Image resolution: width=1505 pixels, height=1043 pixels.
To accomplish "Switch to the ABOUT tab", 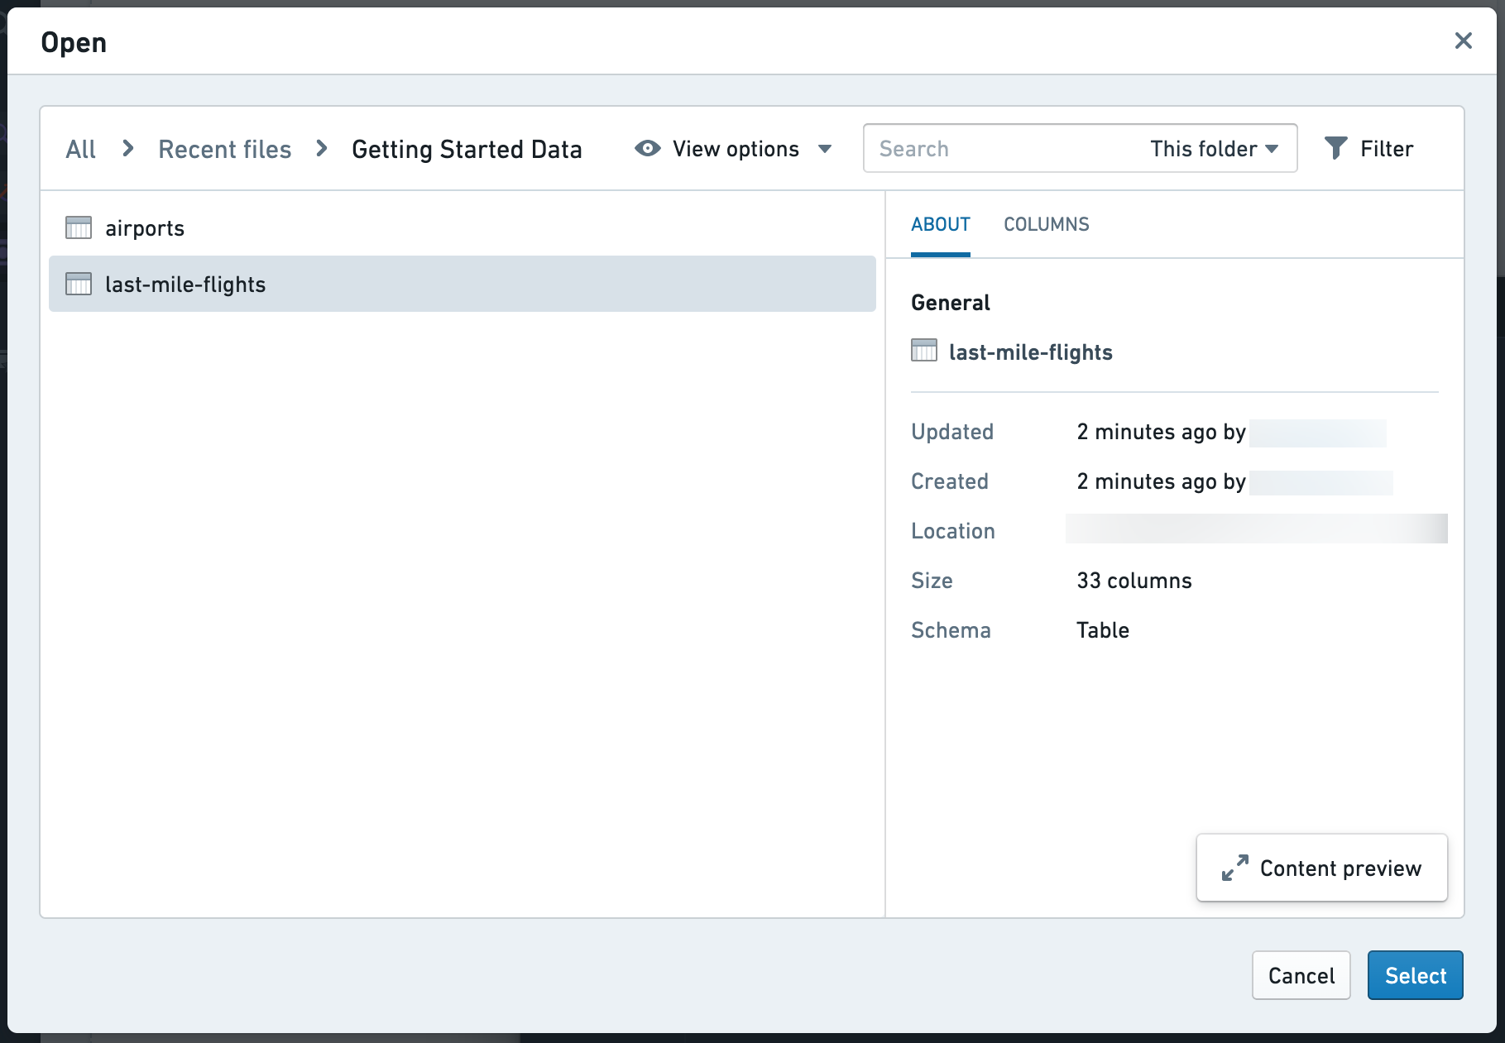I will pyautogui.click(x=940, y=224).
